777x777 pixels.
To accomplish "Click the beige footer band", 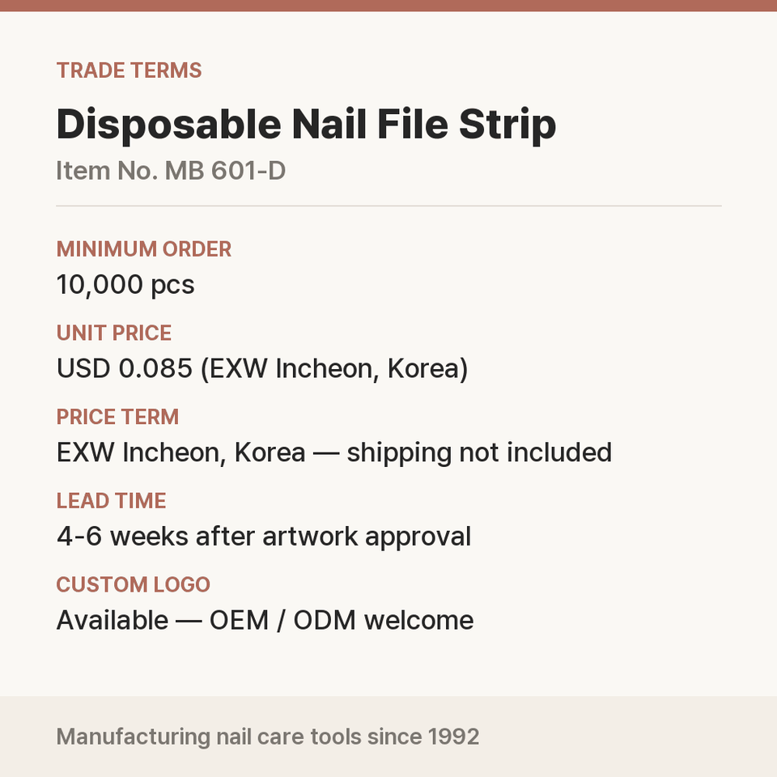I will (388, 737).
